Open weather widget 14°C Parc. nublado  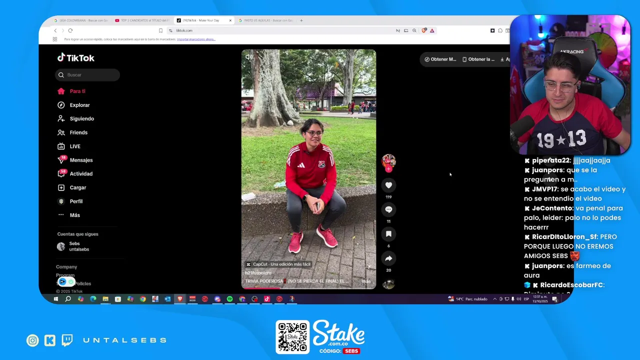click(x=467, y=299)
